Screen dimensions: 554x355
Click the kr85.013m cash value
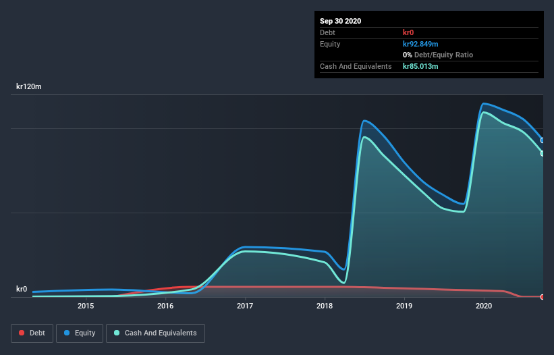click(420, 66)
